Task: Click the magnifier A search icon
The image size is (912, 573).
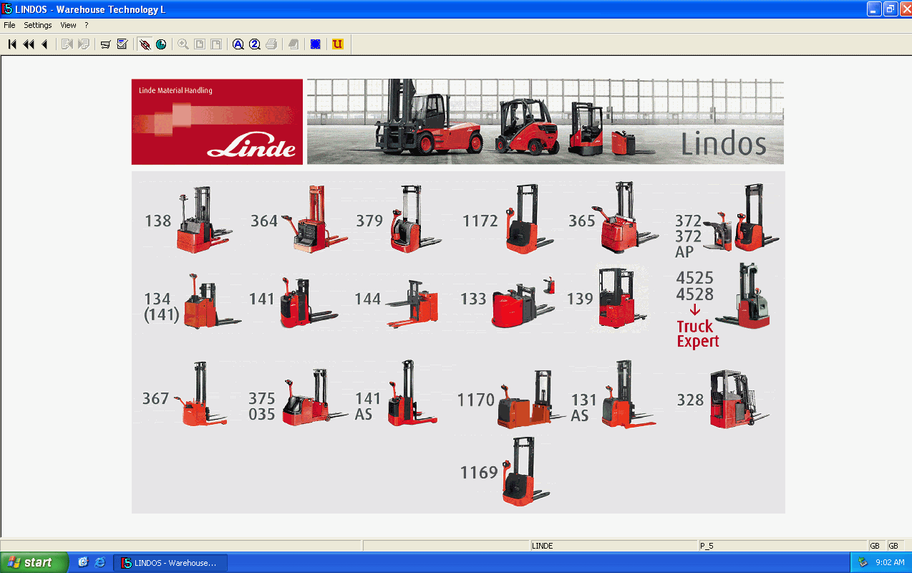Action: [x=238, y=44]
